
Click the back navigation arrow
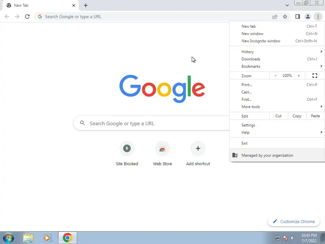pyautogui.click(x=7, y=17)
